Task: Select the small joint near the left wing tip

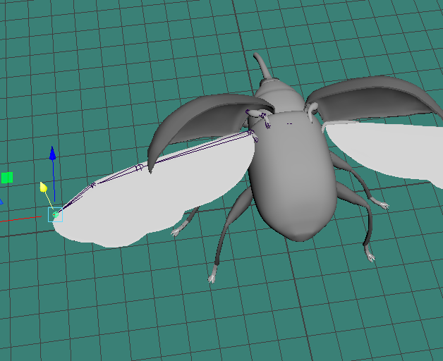Action: (93, 185)
